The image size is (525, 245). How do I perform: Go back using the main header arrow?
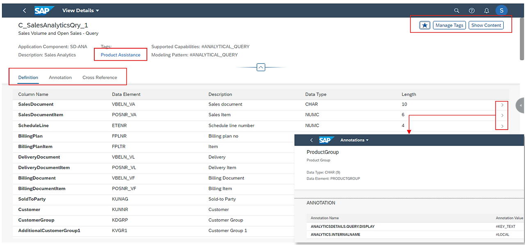pos(25,11)
